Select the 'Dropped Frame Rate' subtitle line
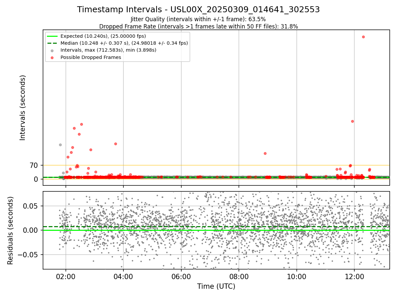 (x=198, y=26)
